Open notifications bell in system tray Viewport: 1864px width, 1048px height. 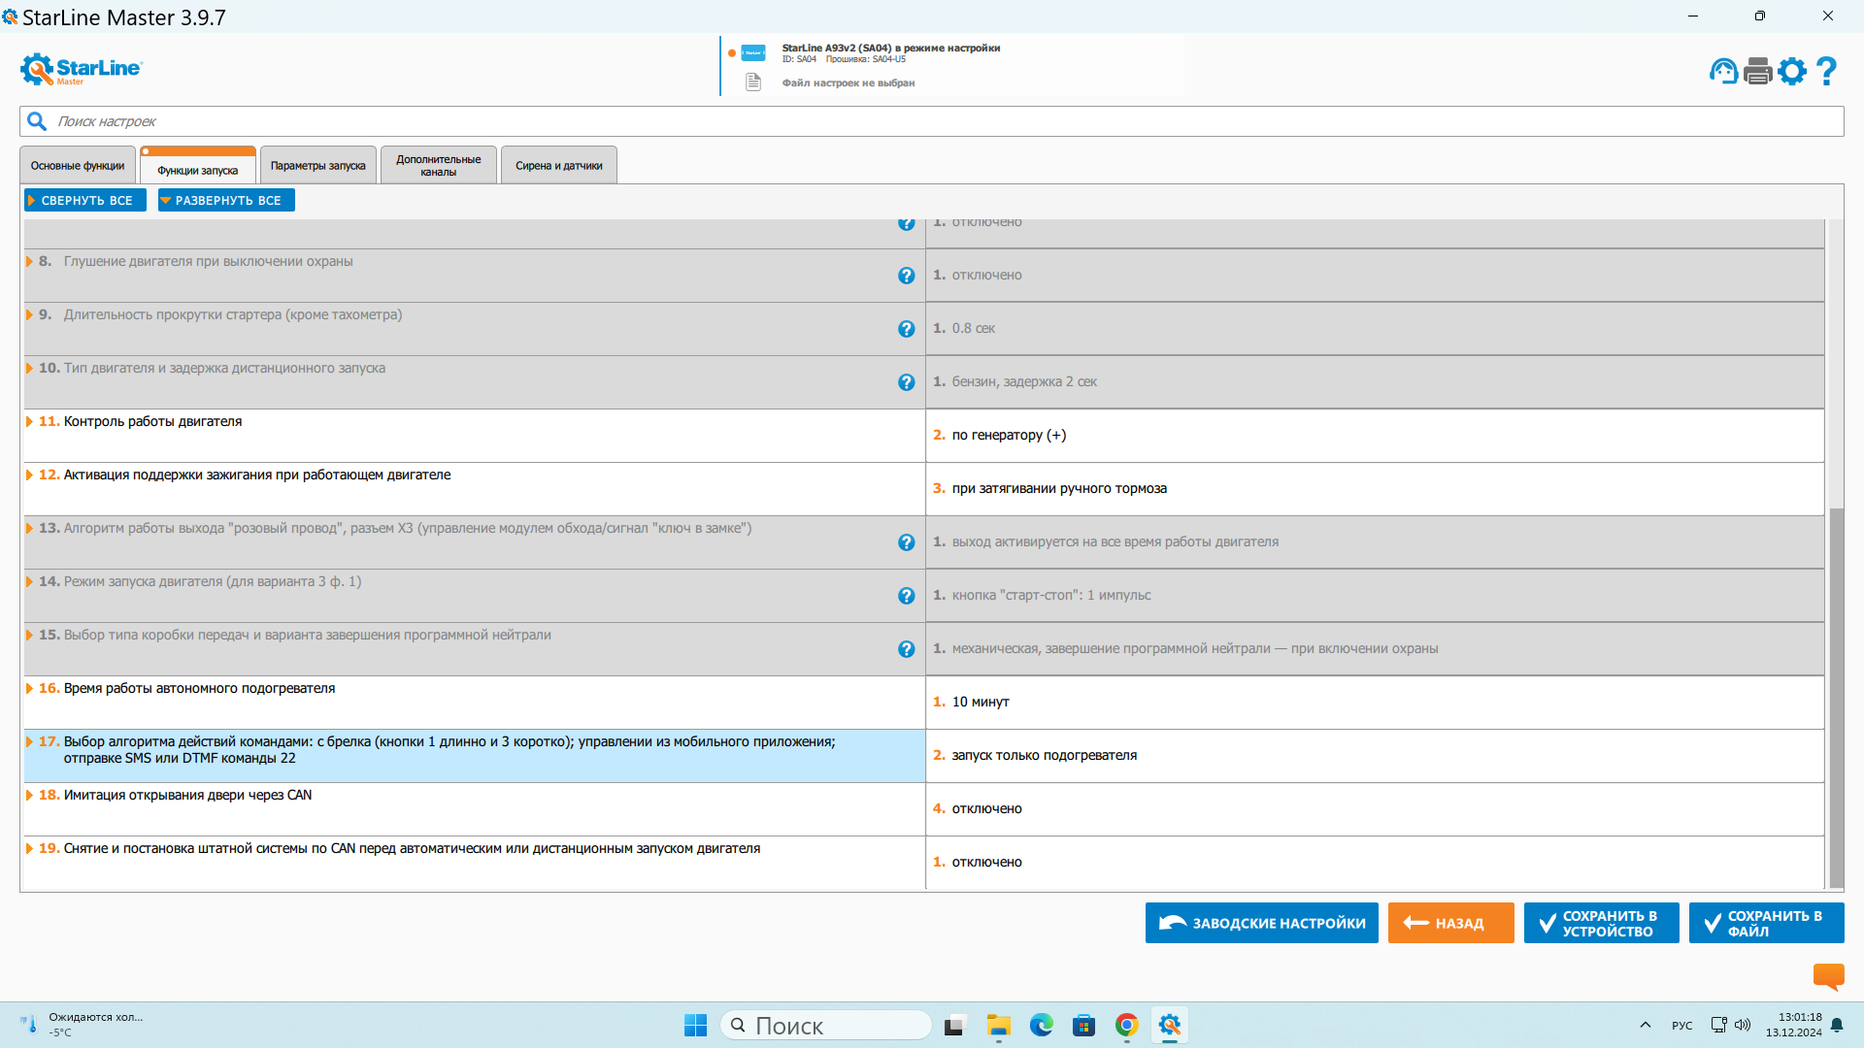tap(1837, 1025)
